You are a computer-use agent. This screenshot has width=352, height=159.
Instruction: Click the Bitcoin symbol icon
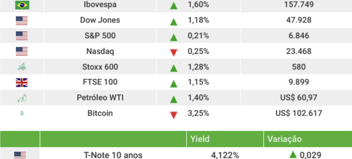[x=22, y=113]
